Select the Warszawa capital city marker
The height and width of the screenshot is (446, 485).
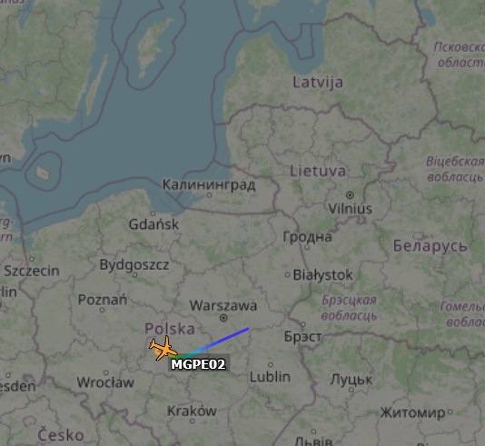coord(223,318)
